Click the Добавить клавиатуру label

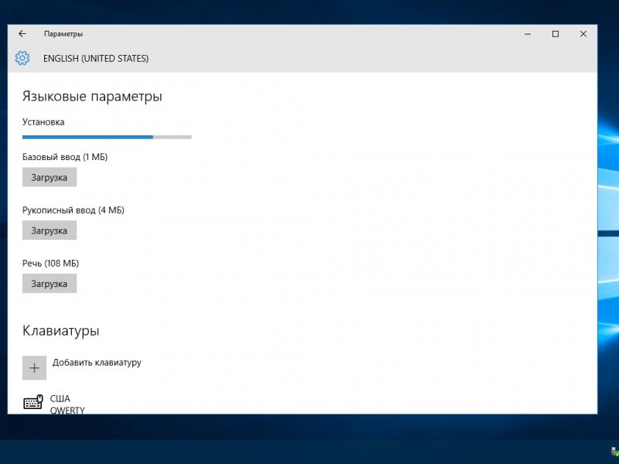coord(97,362)
